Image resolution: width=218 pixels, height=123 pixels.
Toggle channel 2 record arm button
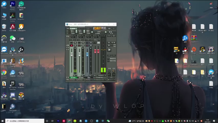[79, 45]
